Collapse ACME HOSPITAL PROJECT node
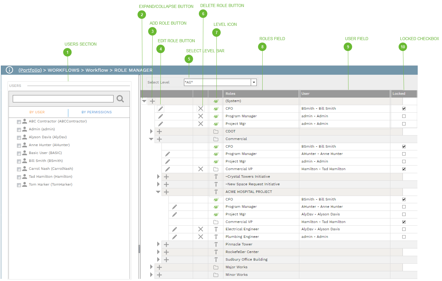The width and height of the screenshot is (442, 281). point(158,192)
